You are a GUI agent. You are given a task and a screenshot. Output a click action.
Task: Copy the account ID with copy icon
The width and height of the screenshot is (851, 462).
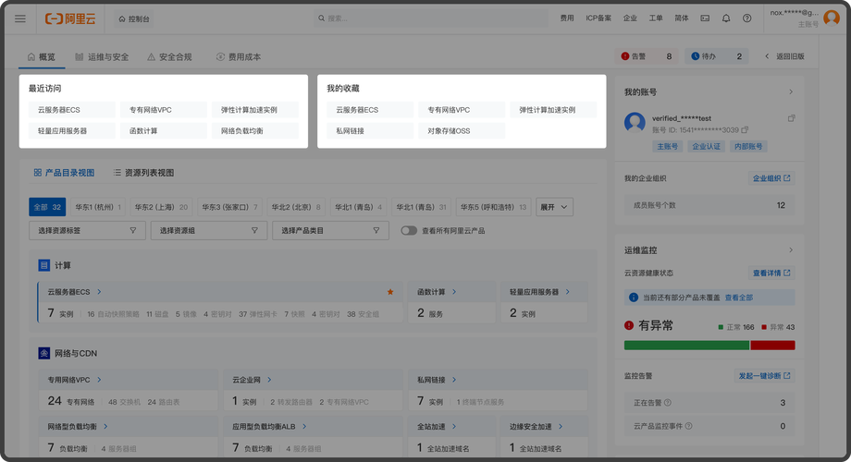tap(745, 129)
